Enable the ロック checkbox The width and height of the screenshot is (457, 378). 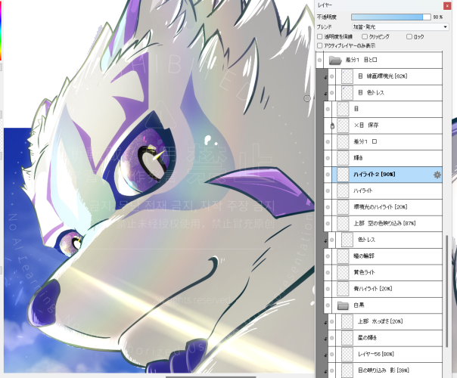pyautogui.click(x=409, y=37)
